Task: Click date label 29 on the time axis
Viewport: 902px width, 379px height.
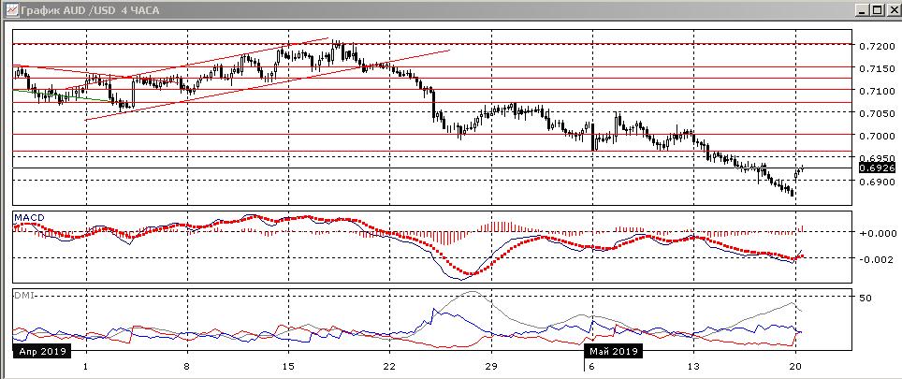Action: (490, 367)
